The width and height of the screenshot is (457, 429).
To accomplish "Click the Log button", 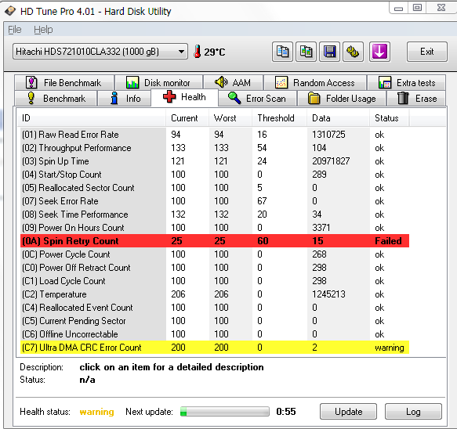I will (413, 412).
